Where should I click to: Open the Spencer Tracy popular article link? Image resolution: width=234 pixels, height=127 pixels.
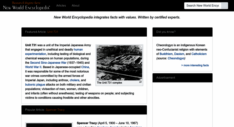coord(55,110)
